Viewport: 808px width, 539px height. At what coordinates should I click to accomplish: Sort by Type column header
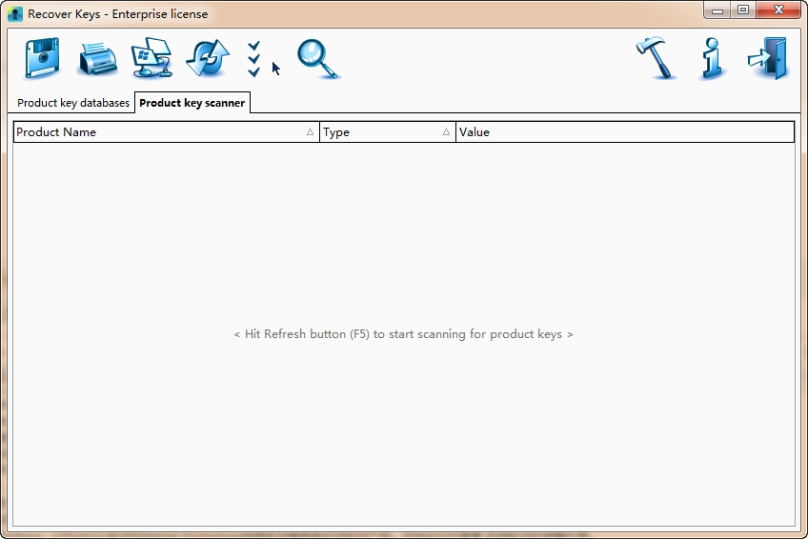(388, 131)
